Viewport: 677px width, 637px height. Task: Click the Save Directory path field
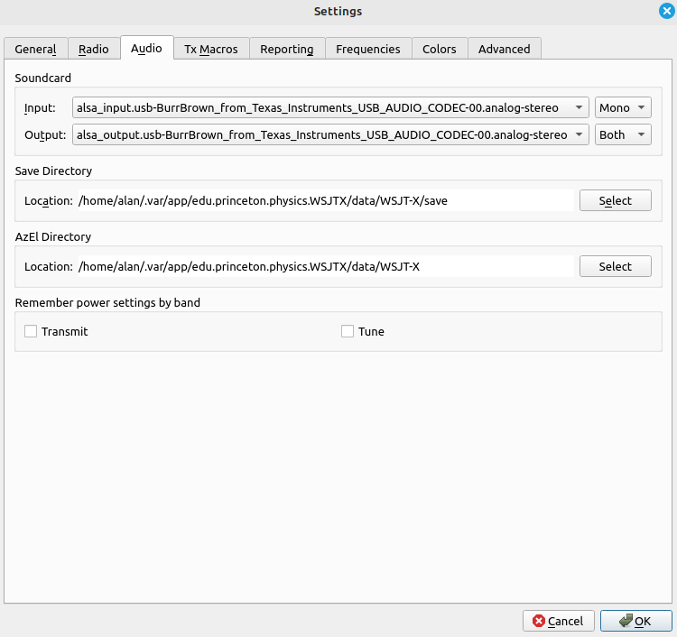(325, 200)
